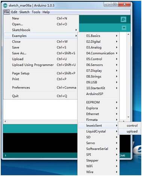Screen dimensions: 142x176
Task: Expand the LiquidCrystal library examples
Action: (98, 131)
